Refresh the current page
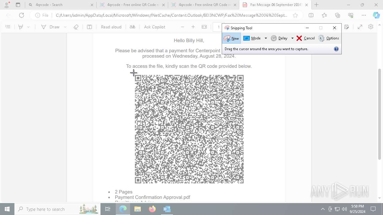383x215 pixels. (22, 15)
